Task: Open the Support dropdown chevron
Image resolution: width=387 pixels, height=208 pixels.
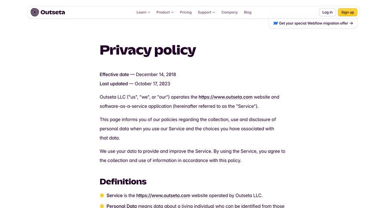Action: coord(214,12)
